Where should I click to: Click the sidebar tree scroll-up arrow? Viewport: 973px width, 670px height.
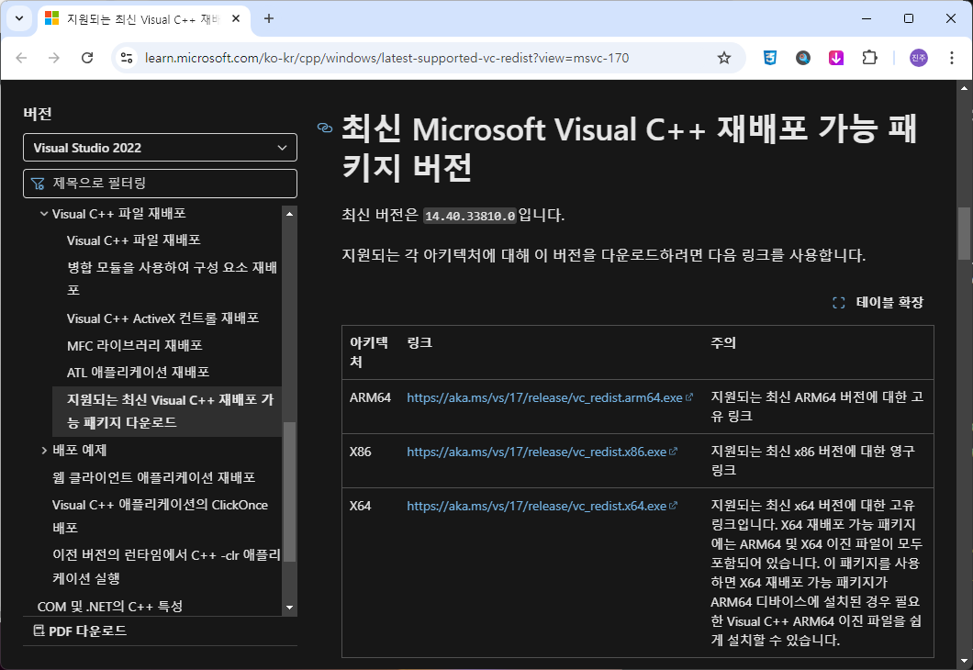click(289, 214)
